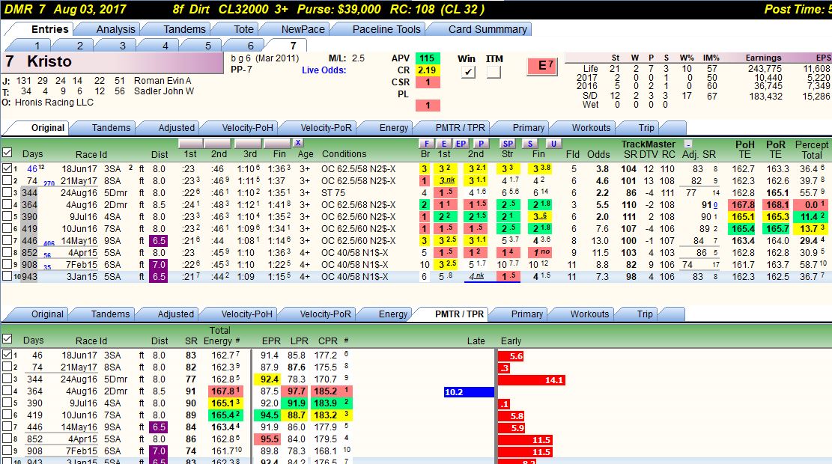
Task: Click EPR value 95.5 in lower table
Action: [x=269, y=439]
